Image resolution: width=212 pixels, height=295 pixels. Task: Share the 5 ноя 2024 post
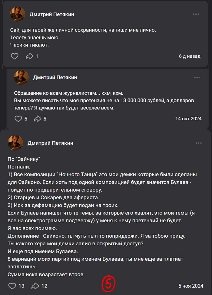pyautogui.click(x=36, y=286)
